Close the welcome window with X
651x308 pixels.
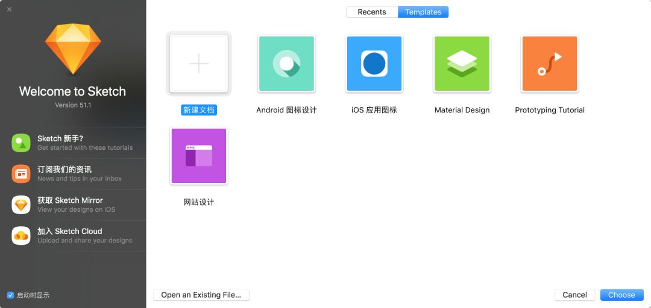tap(9, 9)
